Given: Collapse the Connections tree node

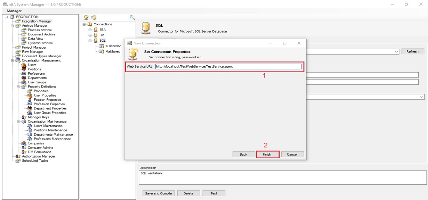Looking at the screenshot, I should click(x=84, y=24).
